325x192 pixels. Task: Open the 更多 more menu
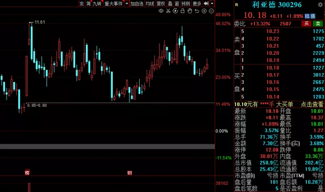point(197,4)
